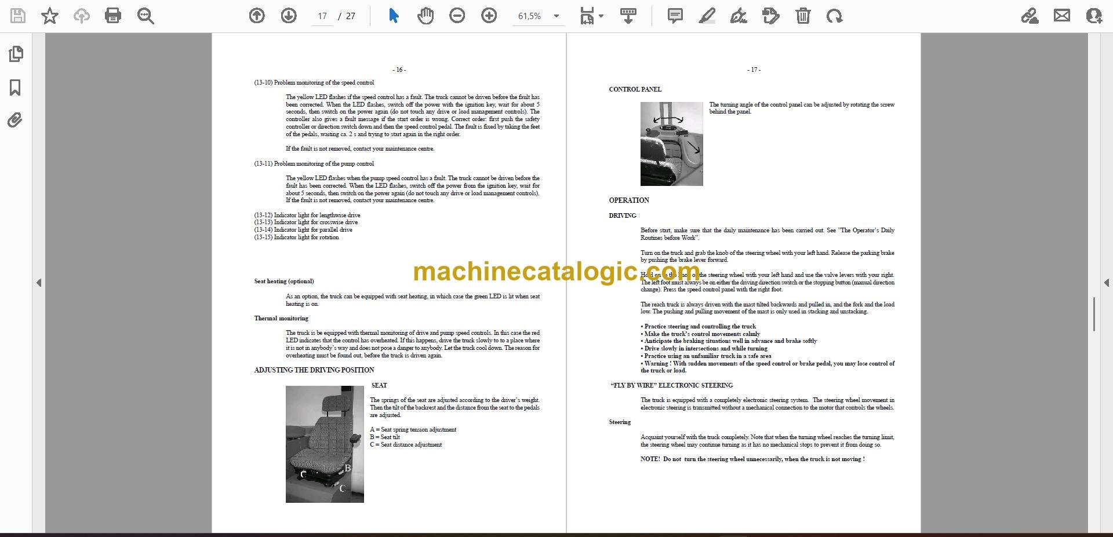Screen dimensions: 1113x537
Task: Activate the selection arrow tool
Action: point(394,16)
